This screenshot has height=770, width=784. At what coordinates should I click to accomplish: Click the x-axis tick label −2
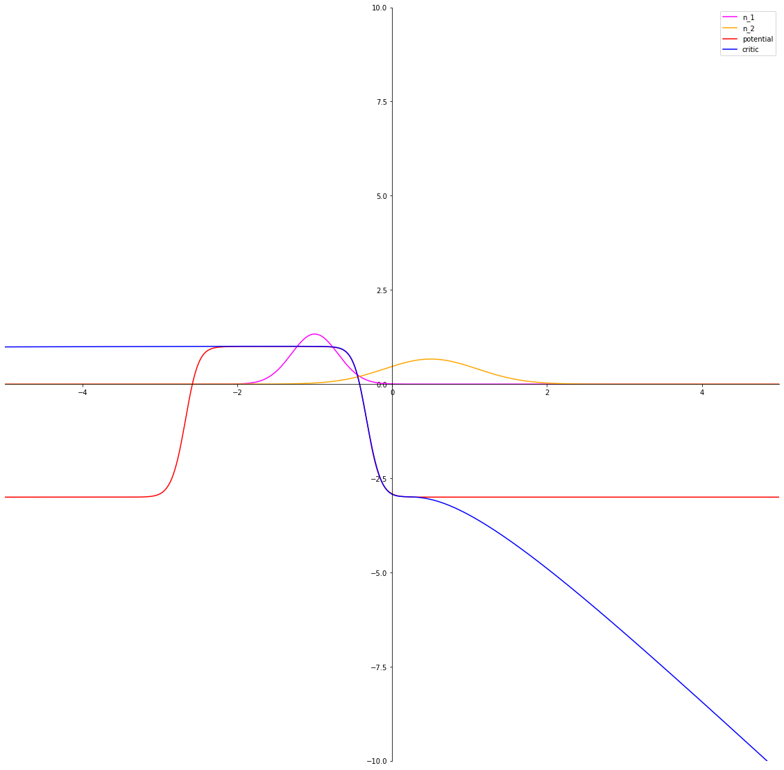[x=237, y=392]
